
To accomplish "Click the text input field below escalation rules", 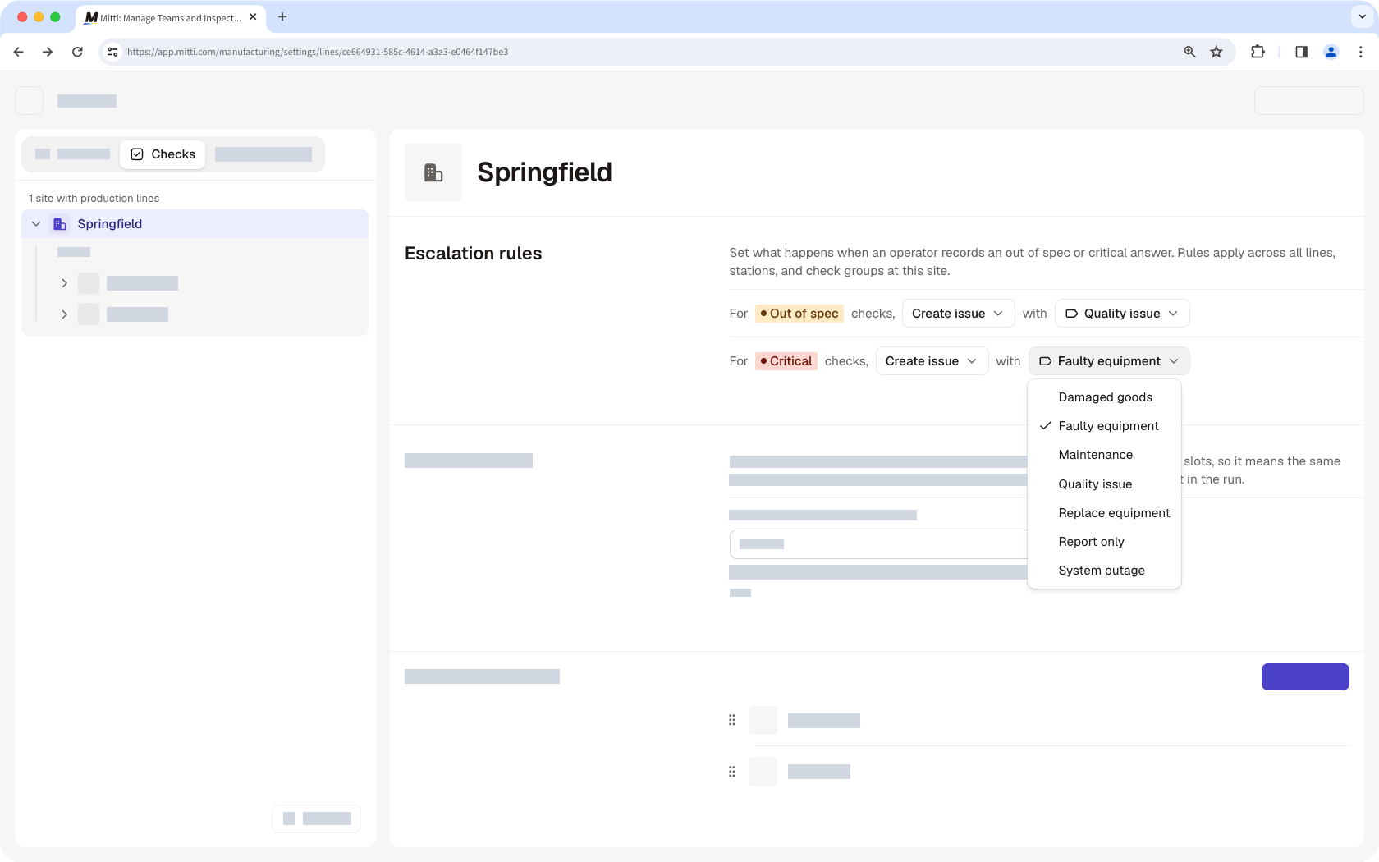I will pyautogui.click(x=878, y=544).
